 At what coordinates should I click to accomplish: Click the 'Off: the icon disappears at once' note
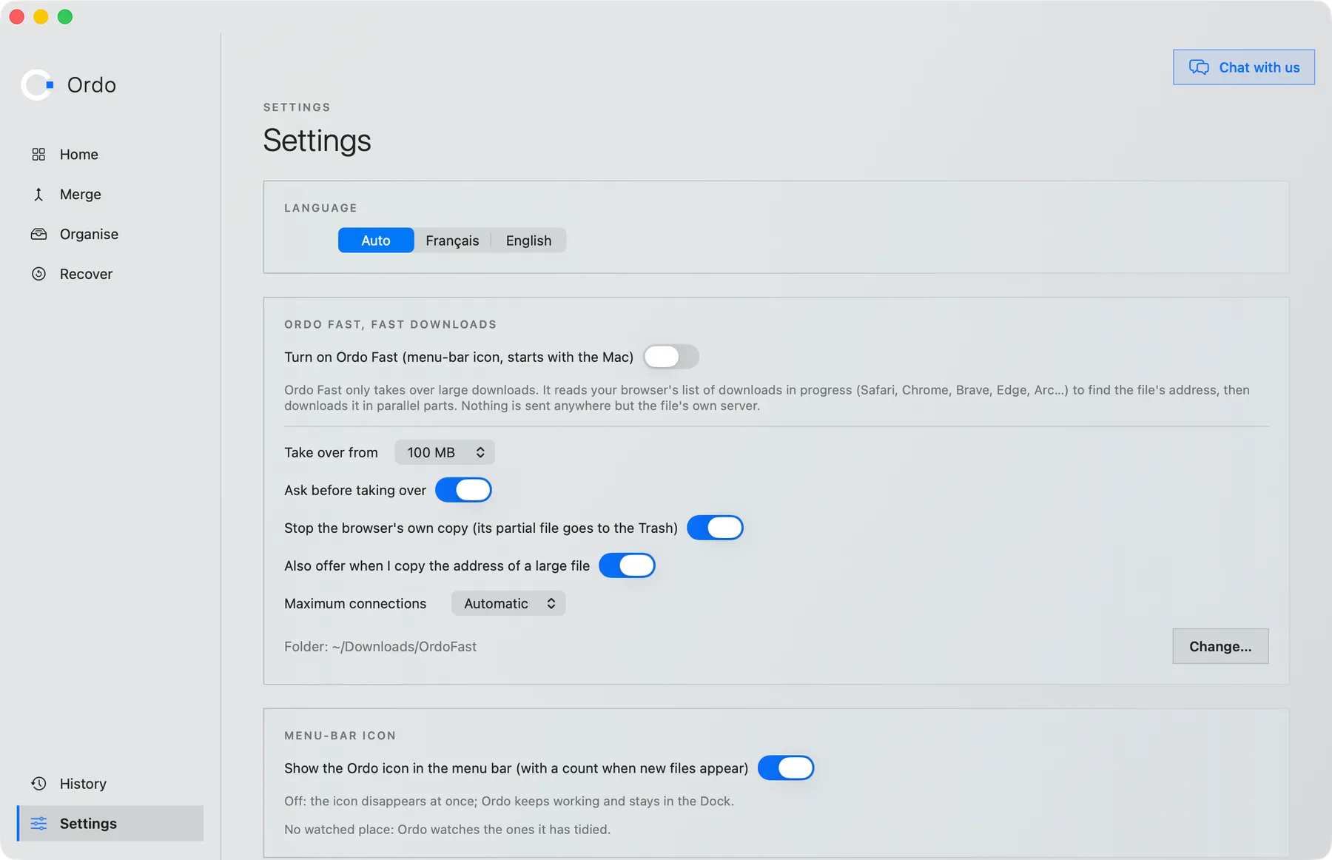click(509, 801)
